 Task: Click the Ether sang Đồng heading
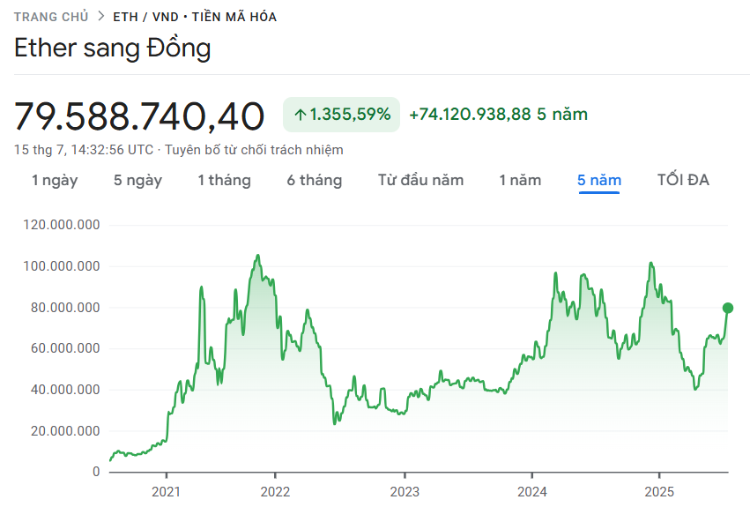[x=113, y=48]
